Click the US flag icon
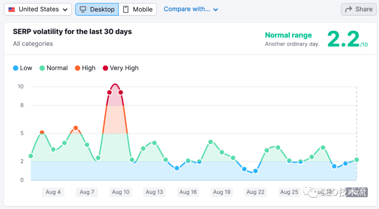Viewport: 379px width, 209px height. coord(12,9)
